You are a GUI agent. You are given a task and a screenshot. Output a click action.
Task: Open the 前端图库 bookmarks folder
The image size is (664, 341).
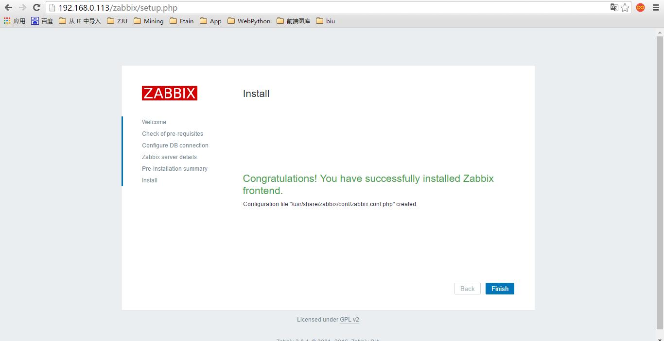click(293, 21)
